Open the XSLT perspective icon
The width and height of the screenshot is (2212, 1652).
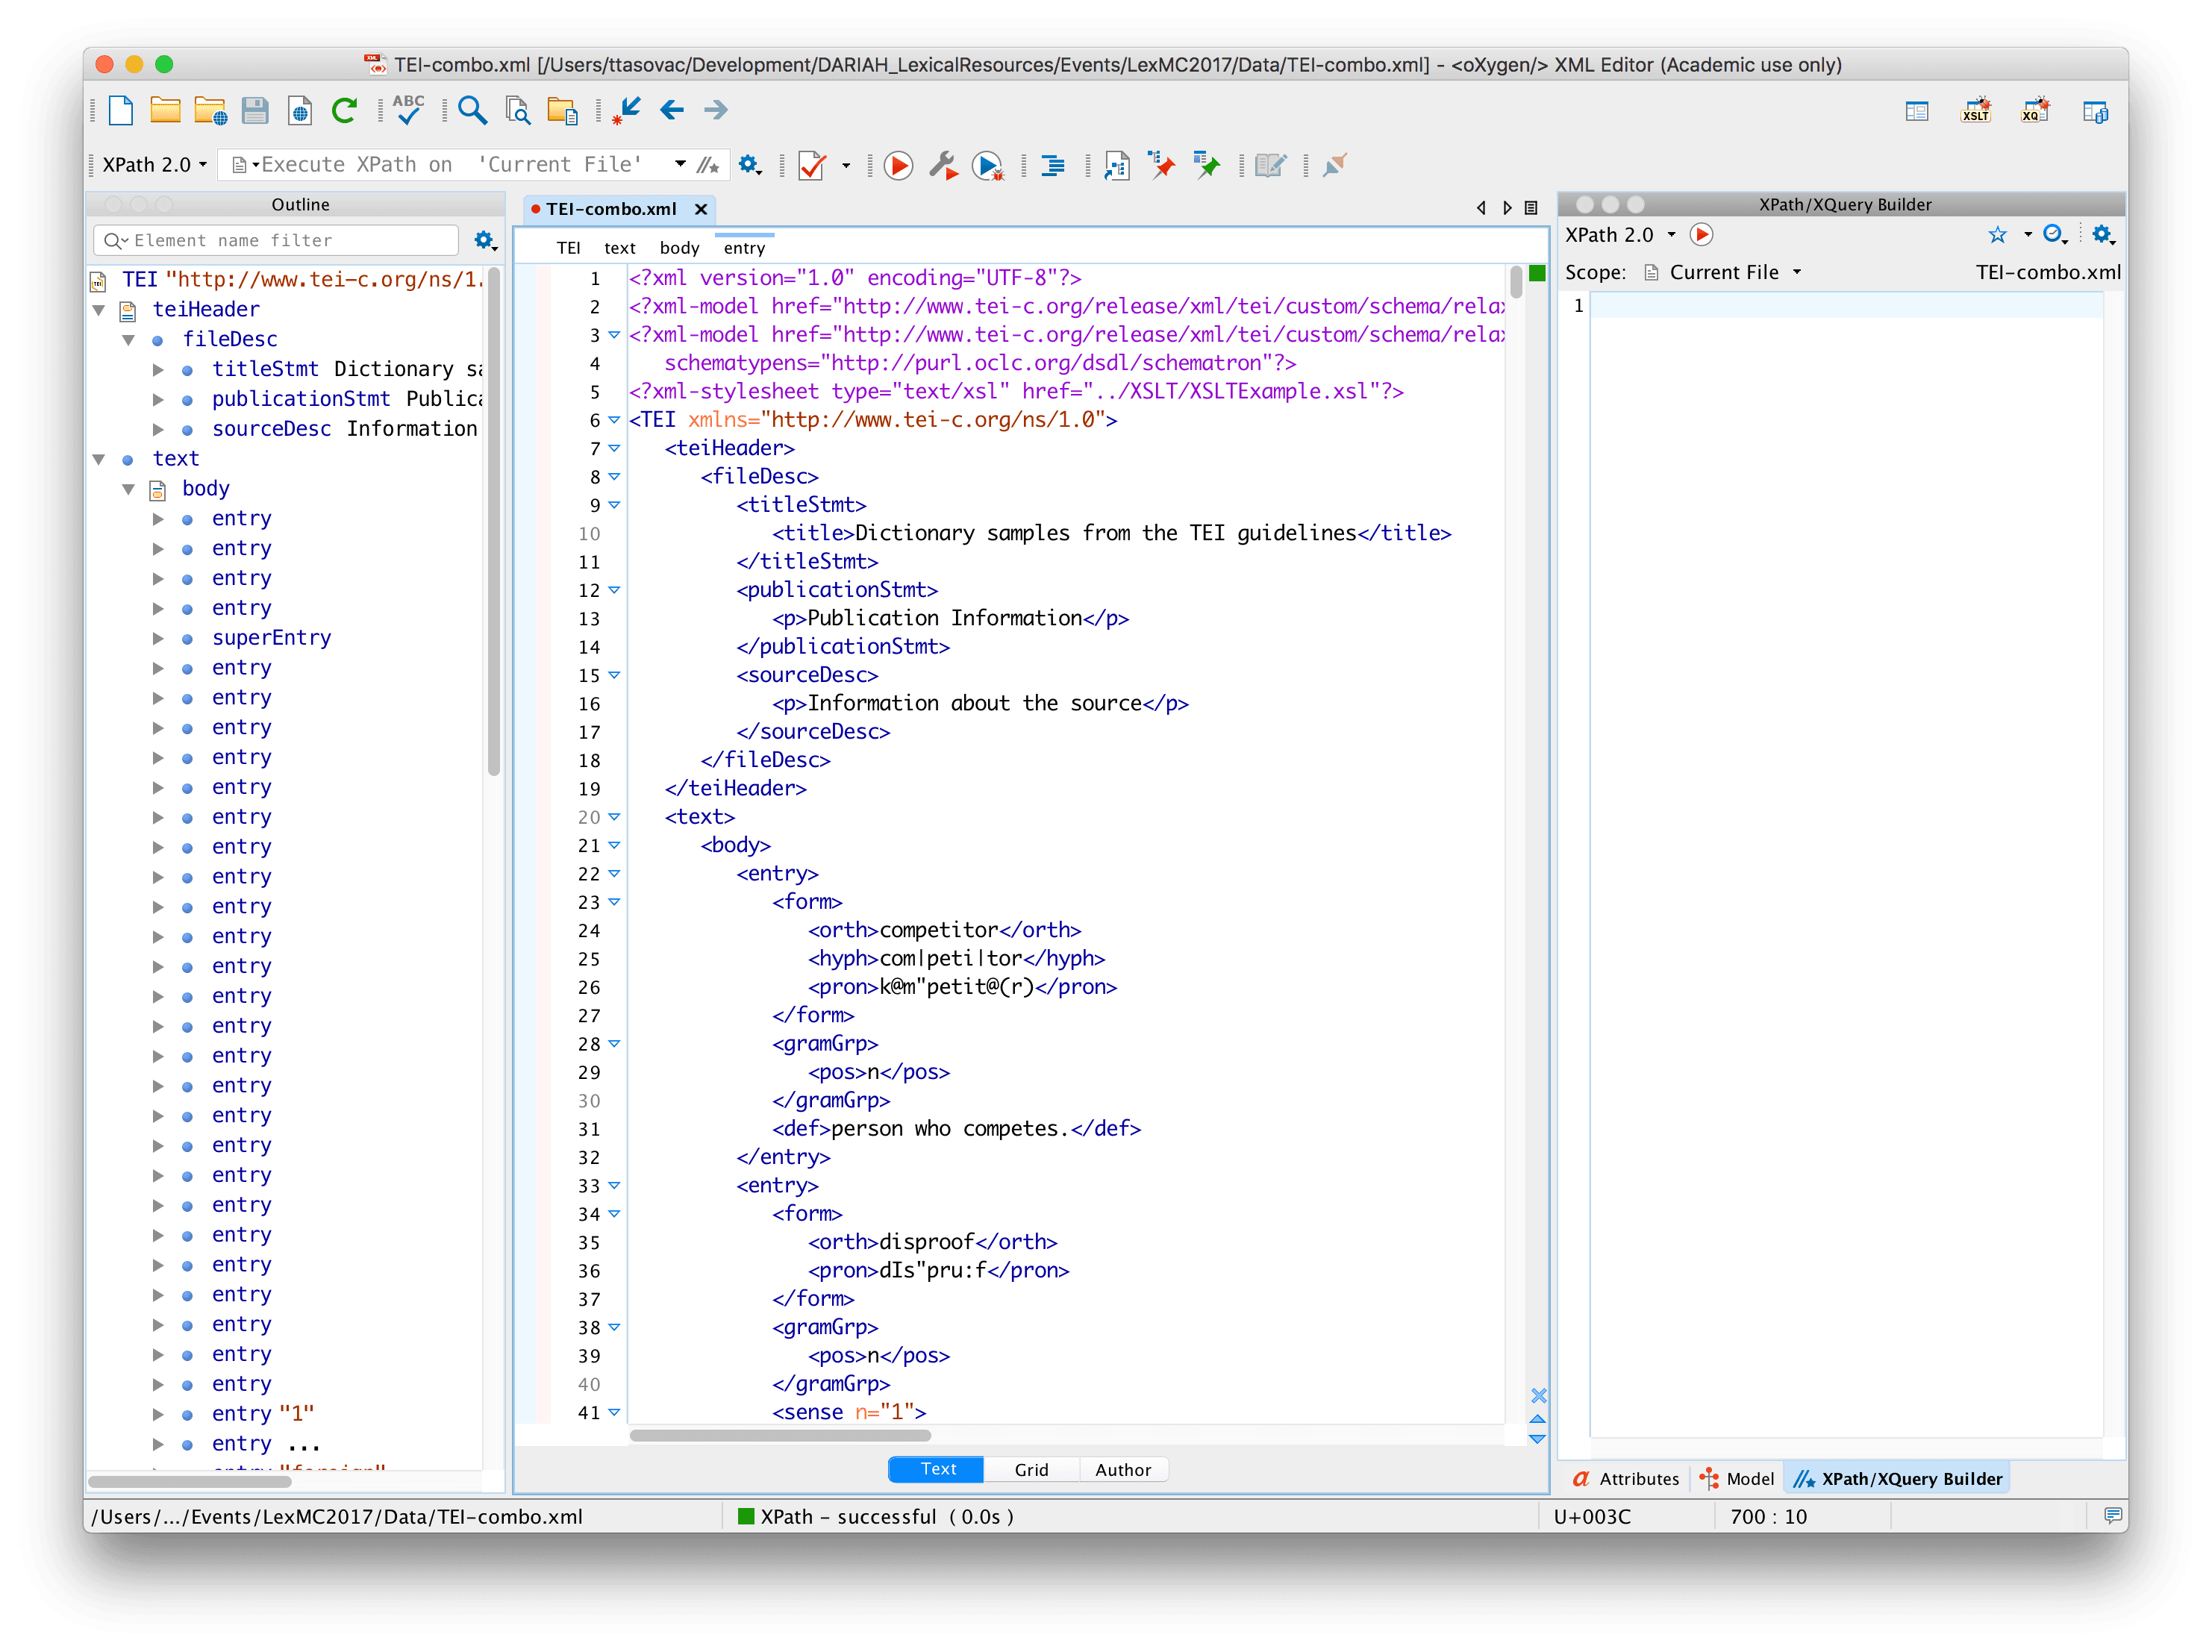[x=1975, y=111]
